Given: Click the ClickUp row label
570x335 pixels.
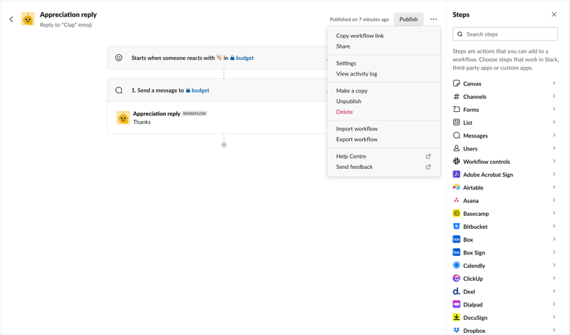Looking at the screenshot, I should click(473, 279).
